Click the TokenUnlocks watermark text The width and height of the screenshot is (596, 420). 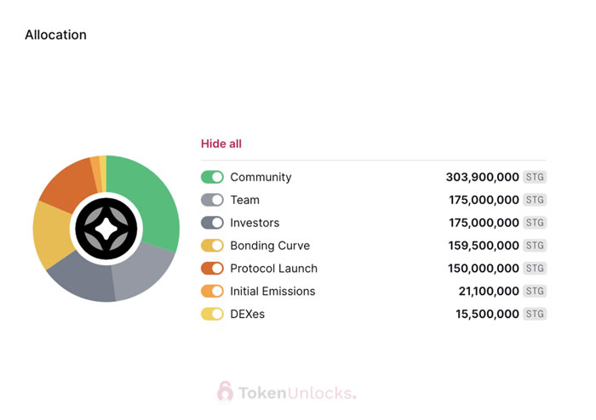[x=296, y=393]
